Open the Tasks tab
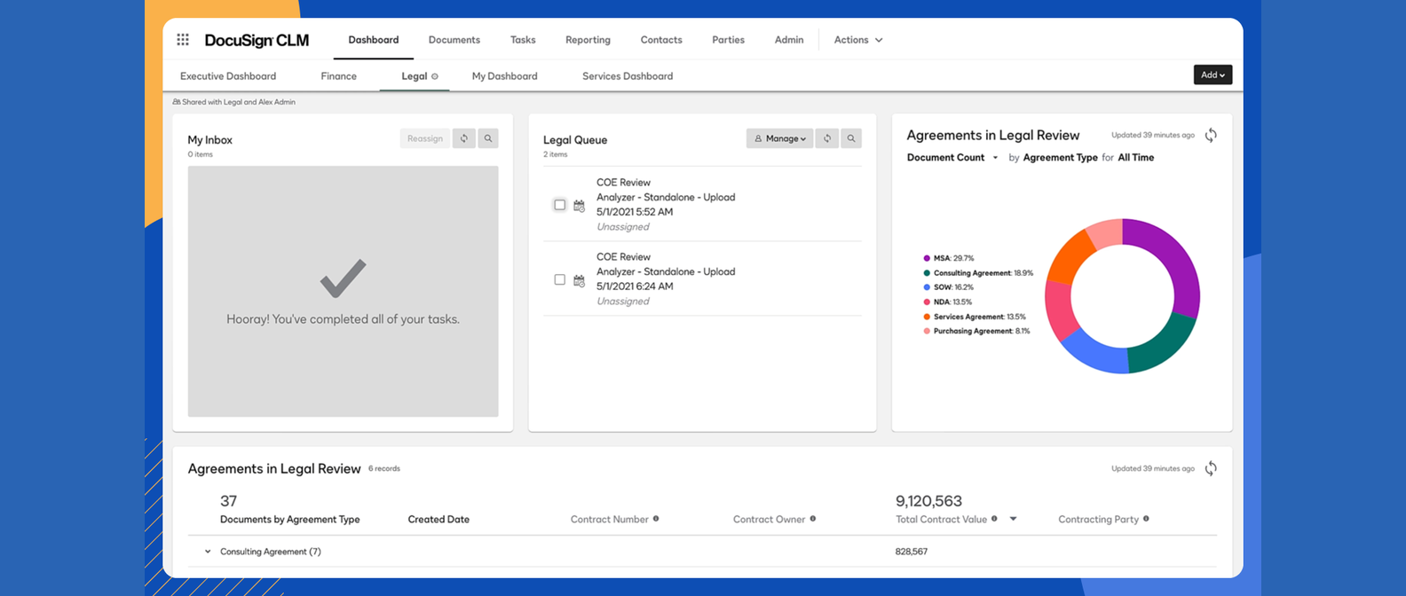 click(523, 40)
